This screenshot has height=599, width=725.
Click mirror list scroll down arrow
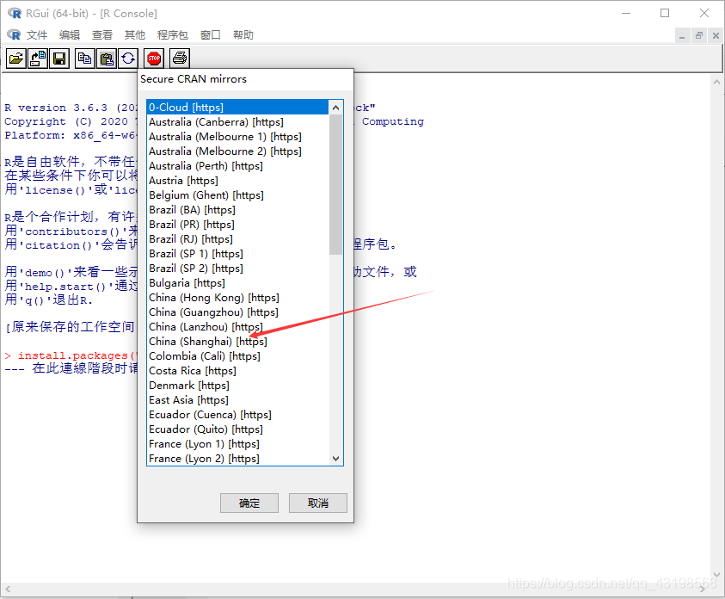pos(336,459)
